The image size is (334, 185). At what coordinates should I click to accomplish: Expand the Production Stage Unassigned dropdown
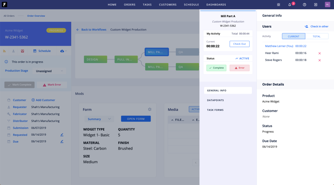coord(49,71)
